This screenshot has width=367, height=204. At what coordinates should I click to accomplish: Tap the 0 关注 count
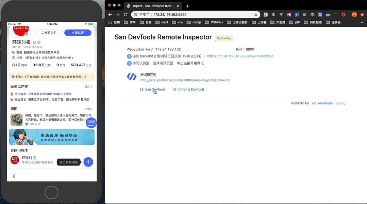click(x=61, y=65)
